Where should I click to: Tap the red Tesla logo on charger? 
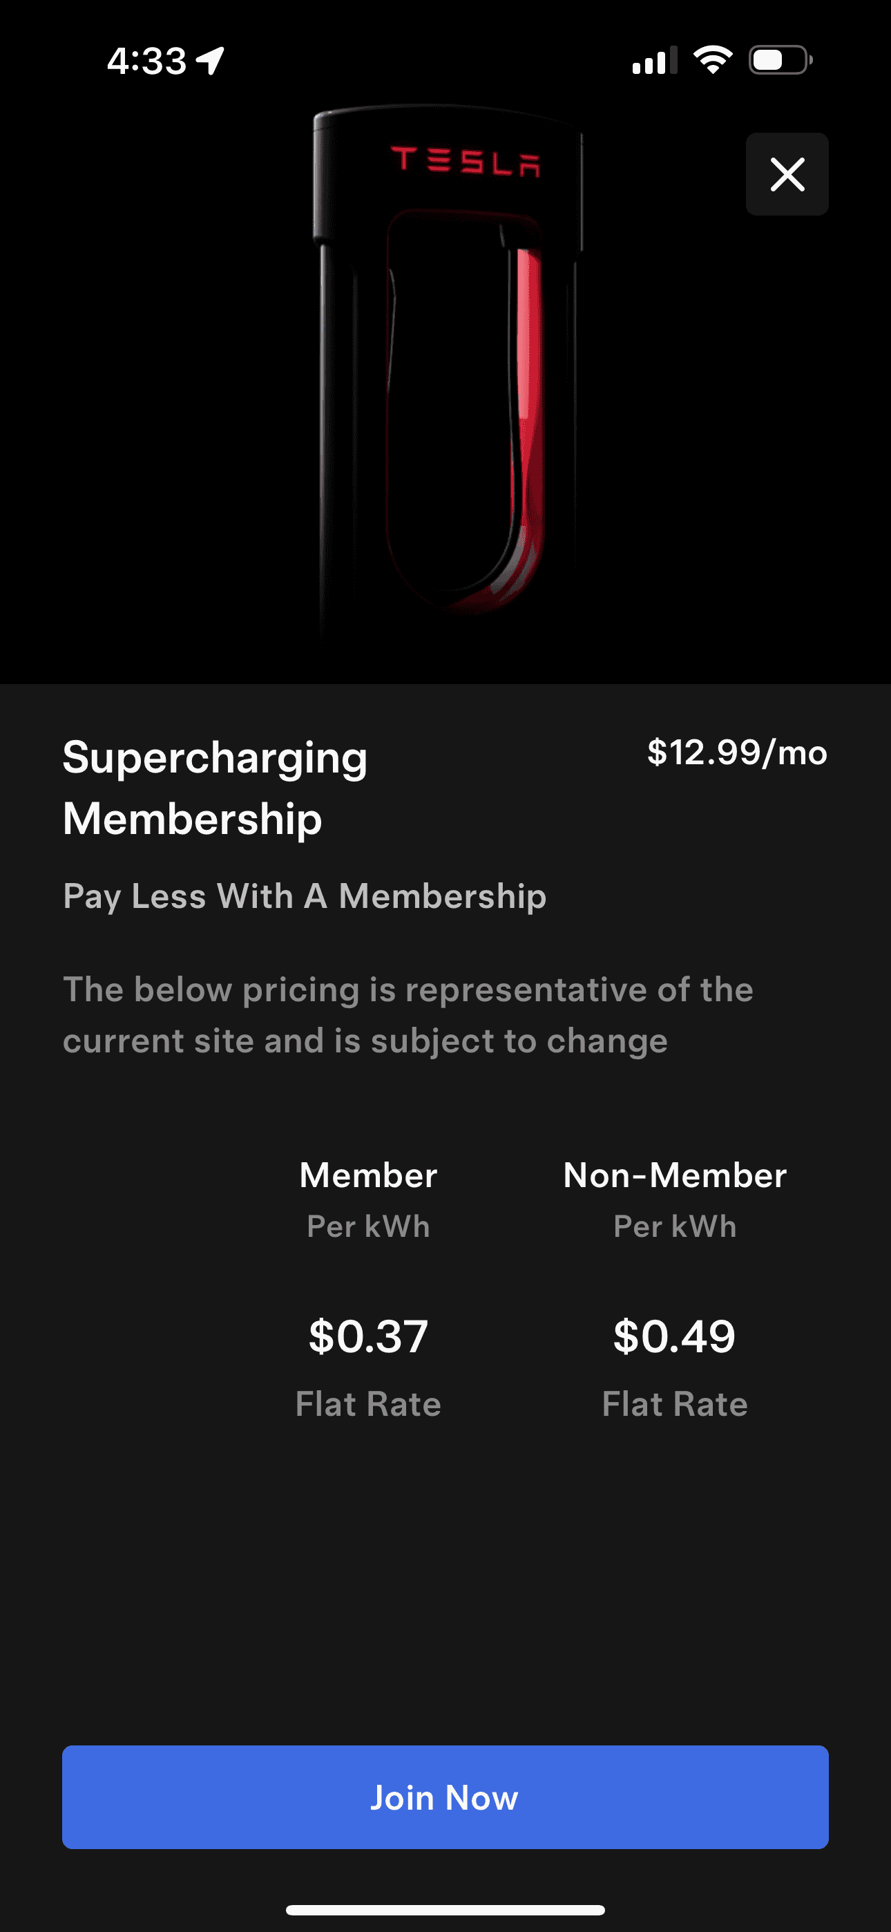pos(465,160)
